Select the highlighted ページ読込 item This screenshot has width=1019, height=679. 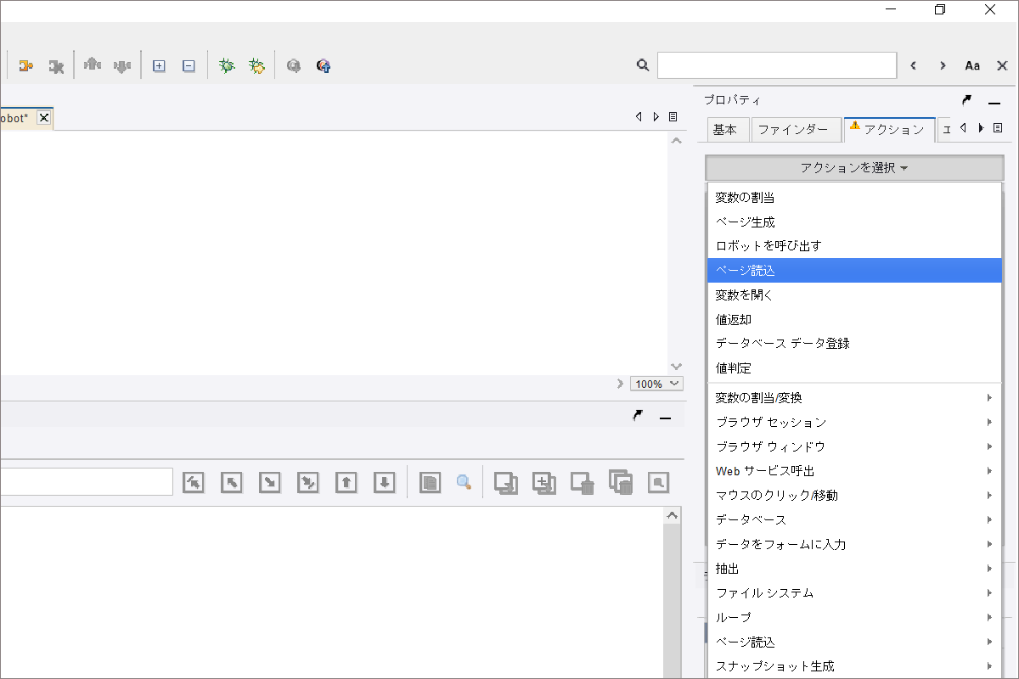854,271
